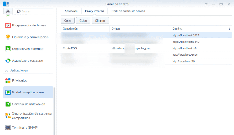Click the Crear button
The height and width of the screenshot is (135, 234).
click(x=68, y=20)
